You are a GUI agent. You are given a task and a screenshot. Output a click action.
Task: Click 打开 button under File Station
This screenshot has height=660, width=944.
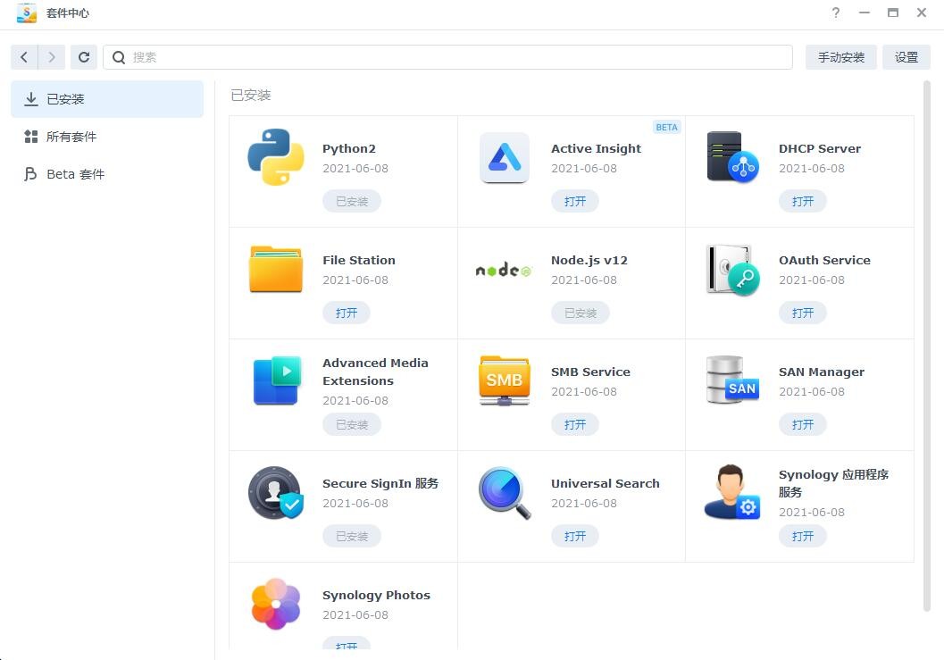tap(347, 313)
